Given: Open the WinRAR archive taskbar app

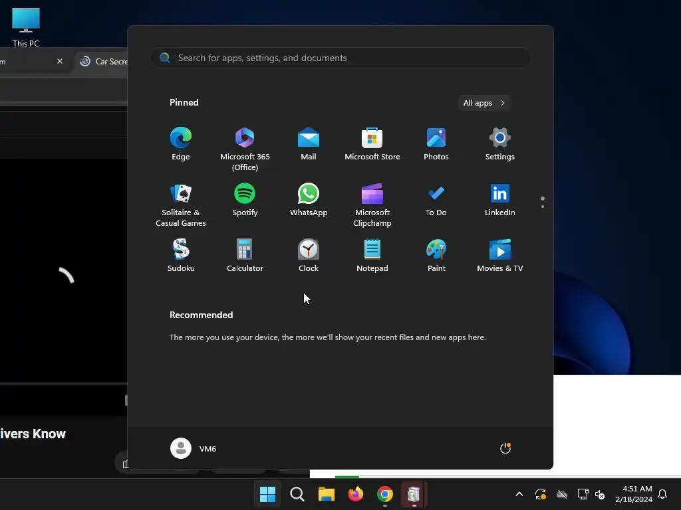Looking at the screenshot, I should (x=414, y=494).
